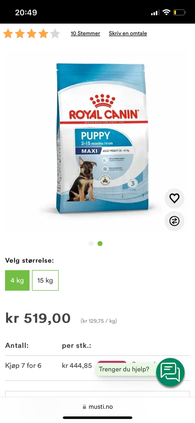This screenshot has width=195, height=423.
Task: Tap the Royal Canin Puppy product image
Action: (x=102, y=138)
